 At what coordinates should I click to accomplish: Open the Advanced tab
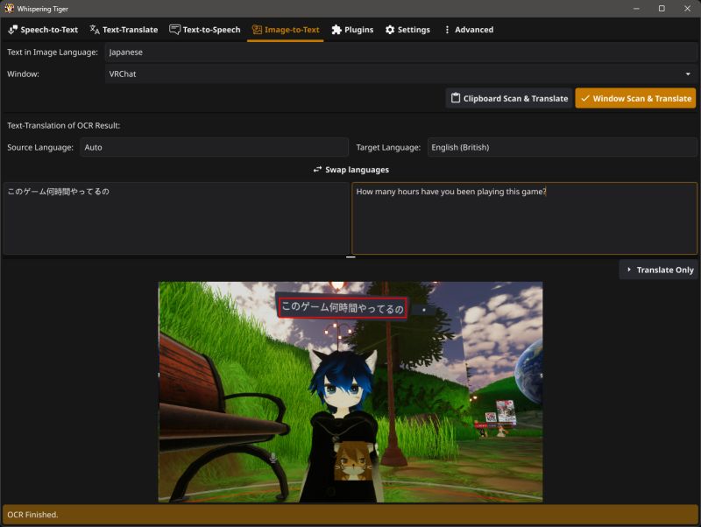(x=469, y=30)
